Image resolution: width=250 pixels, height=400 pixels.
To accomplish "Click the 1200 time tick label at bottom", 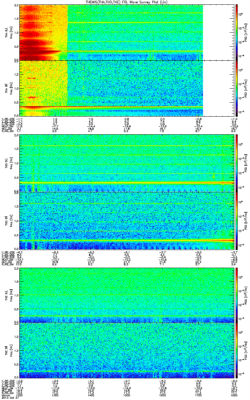I will [20, 396].
